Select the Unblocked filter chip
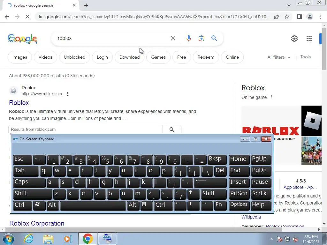Screen dimensions: 327x245 (x=74, y=57)
